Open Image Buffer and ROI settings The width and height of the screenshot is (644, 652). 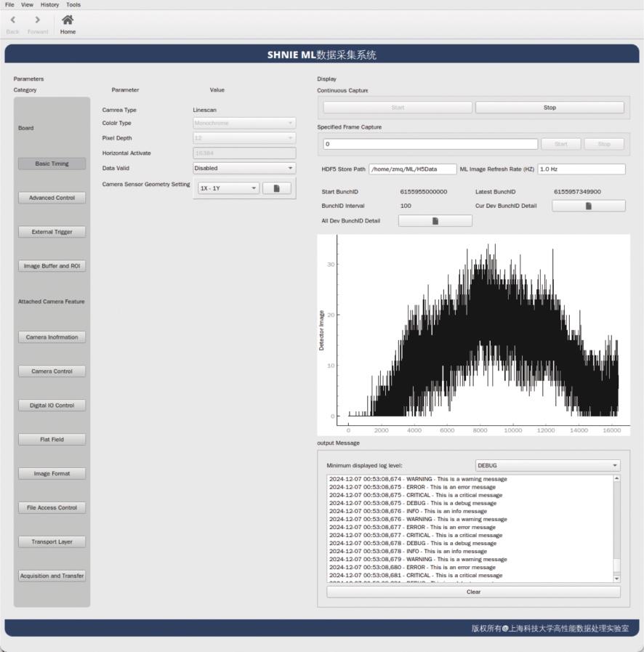(52, 266)
